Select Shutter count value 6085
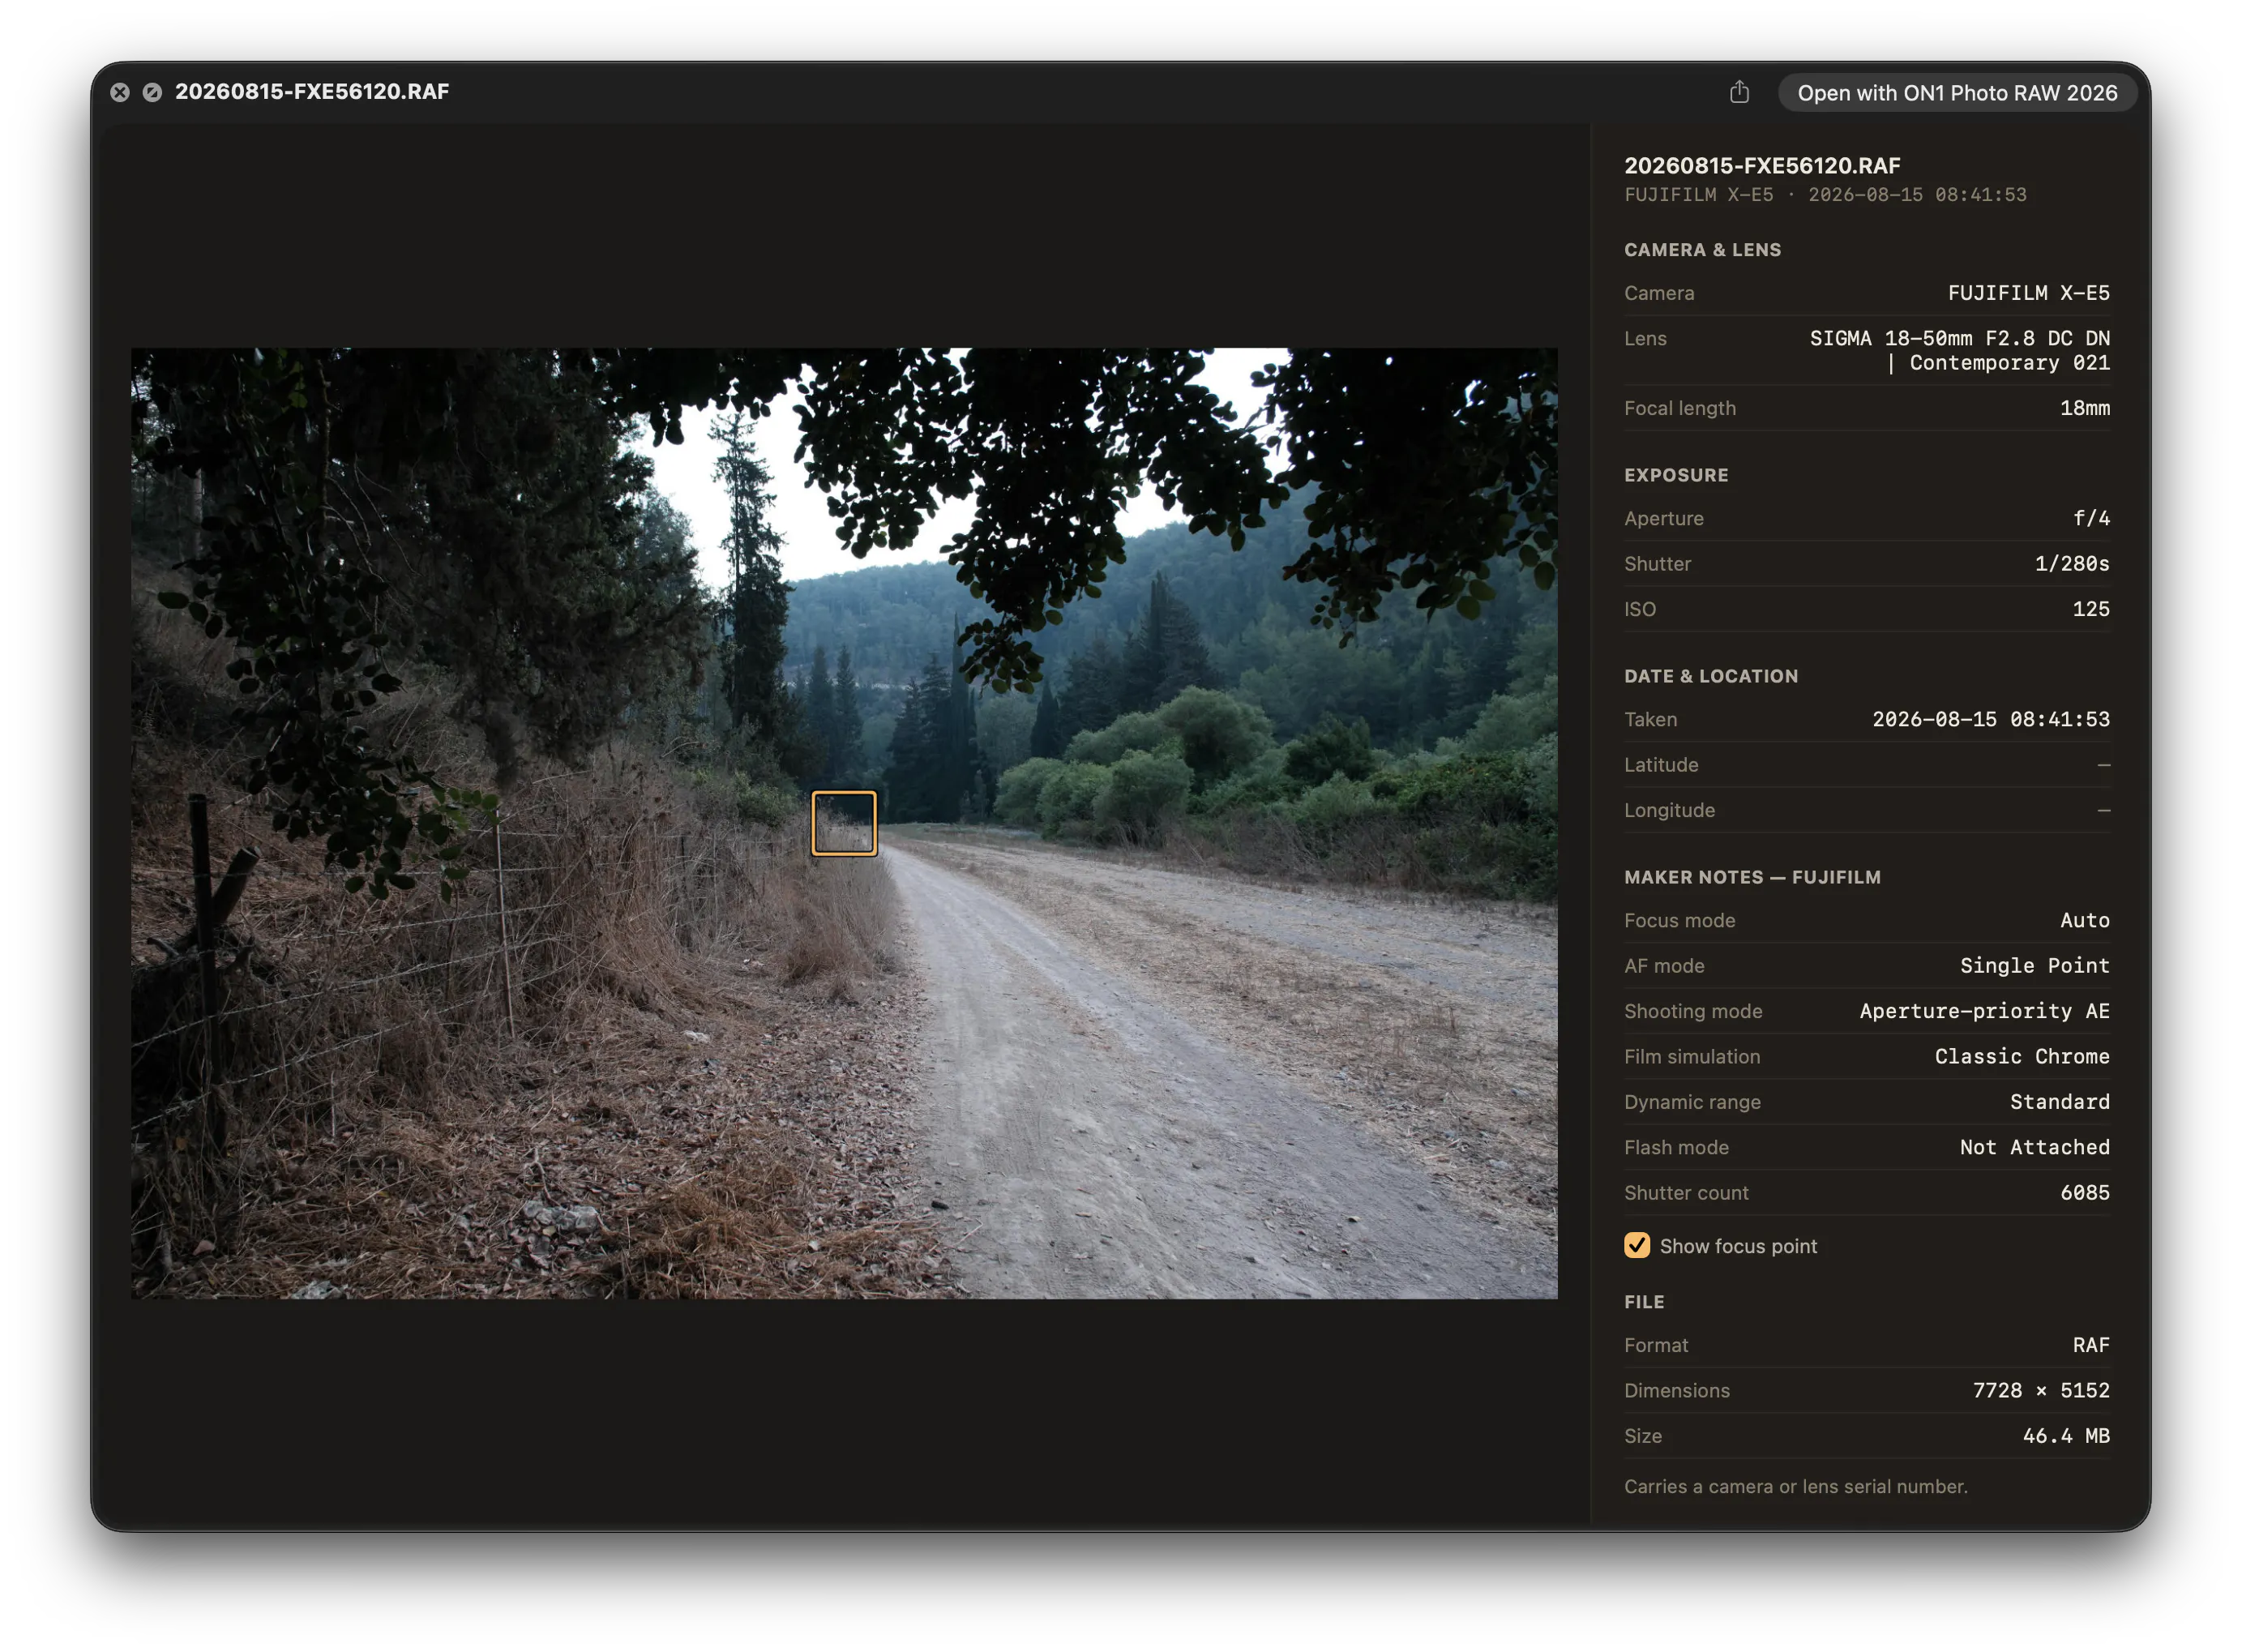The width and height of the screenshot is (2242, 1652). point(2083,1192)
